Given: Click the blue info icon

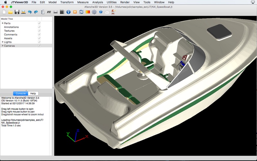Looking at the screenshot, I should pos(68,12).
